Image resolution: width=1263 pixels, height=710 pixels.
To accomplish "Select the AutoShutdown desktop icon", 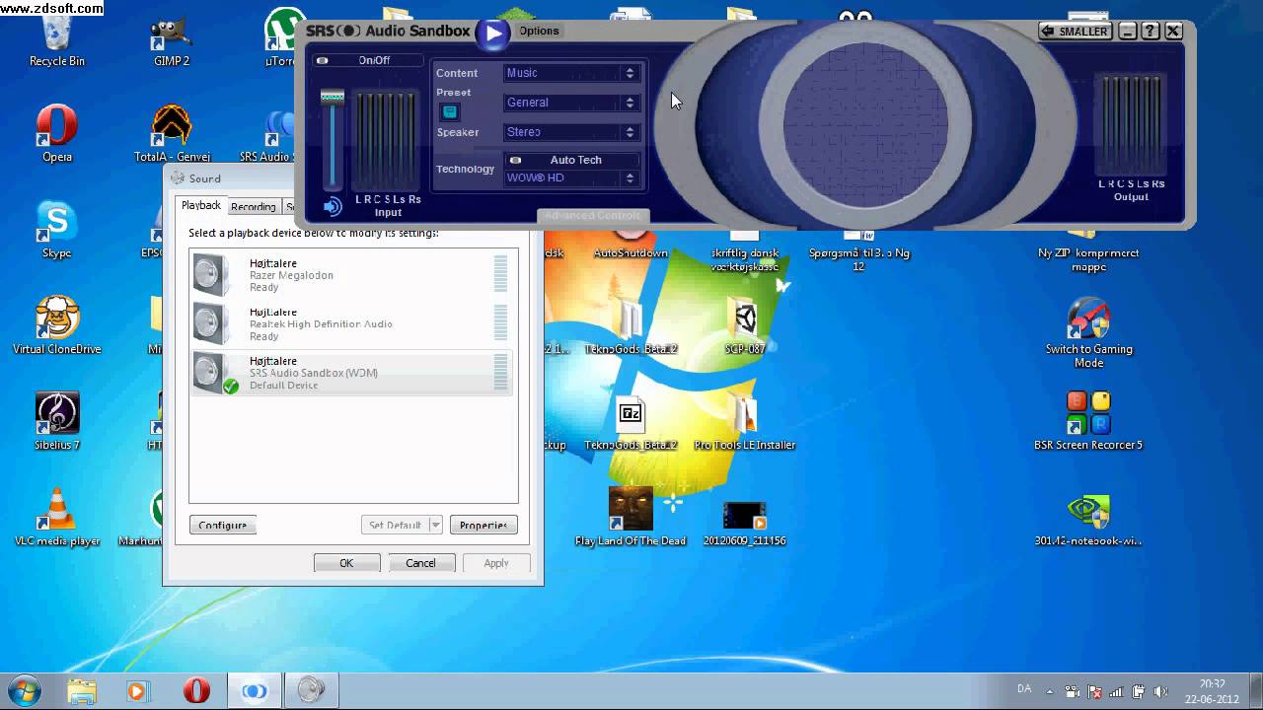I will [x=631, y=244].
